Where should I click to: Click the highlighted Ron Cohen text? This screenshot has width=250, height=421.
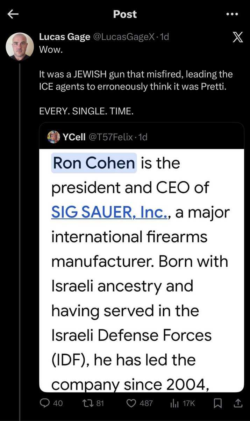tap(94, 163)
